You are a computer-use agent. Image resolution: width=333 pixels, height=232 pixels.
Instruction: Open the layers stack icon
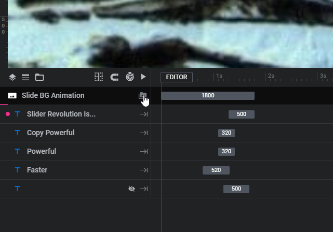[12, 77]
